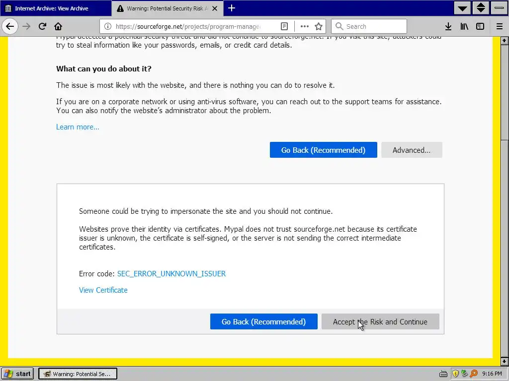The image size is (509, 381).
Task: Select the Warning: Potential Security Risk tab
Action: coord(167,8)
